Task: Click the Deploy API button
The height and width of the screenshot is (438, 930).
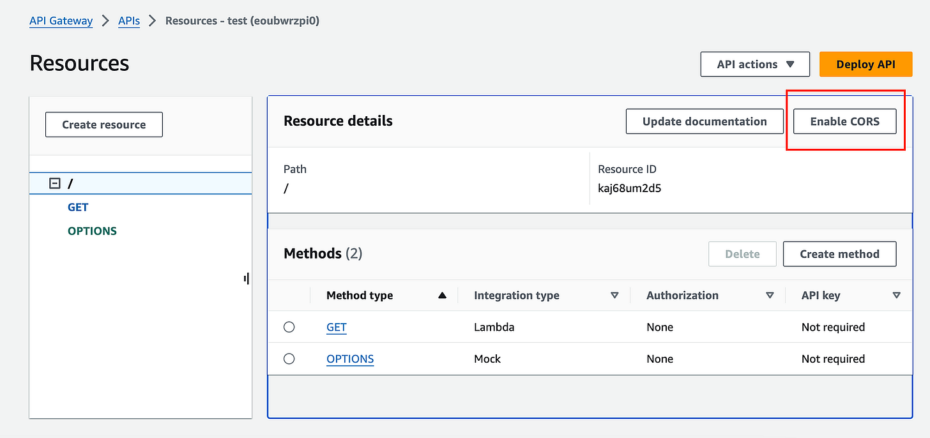Action: pos(865,64)
